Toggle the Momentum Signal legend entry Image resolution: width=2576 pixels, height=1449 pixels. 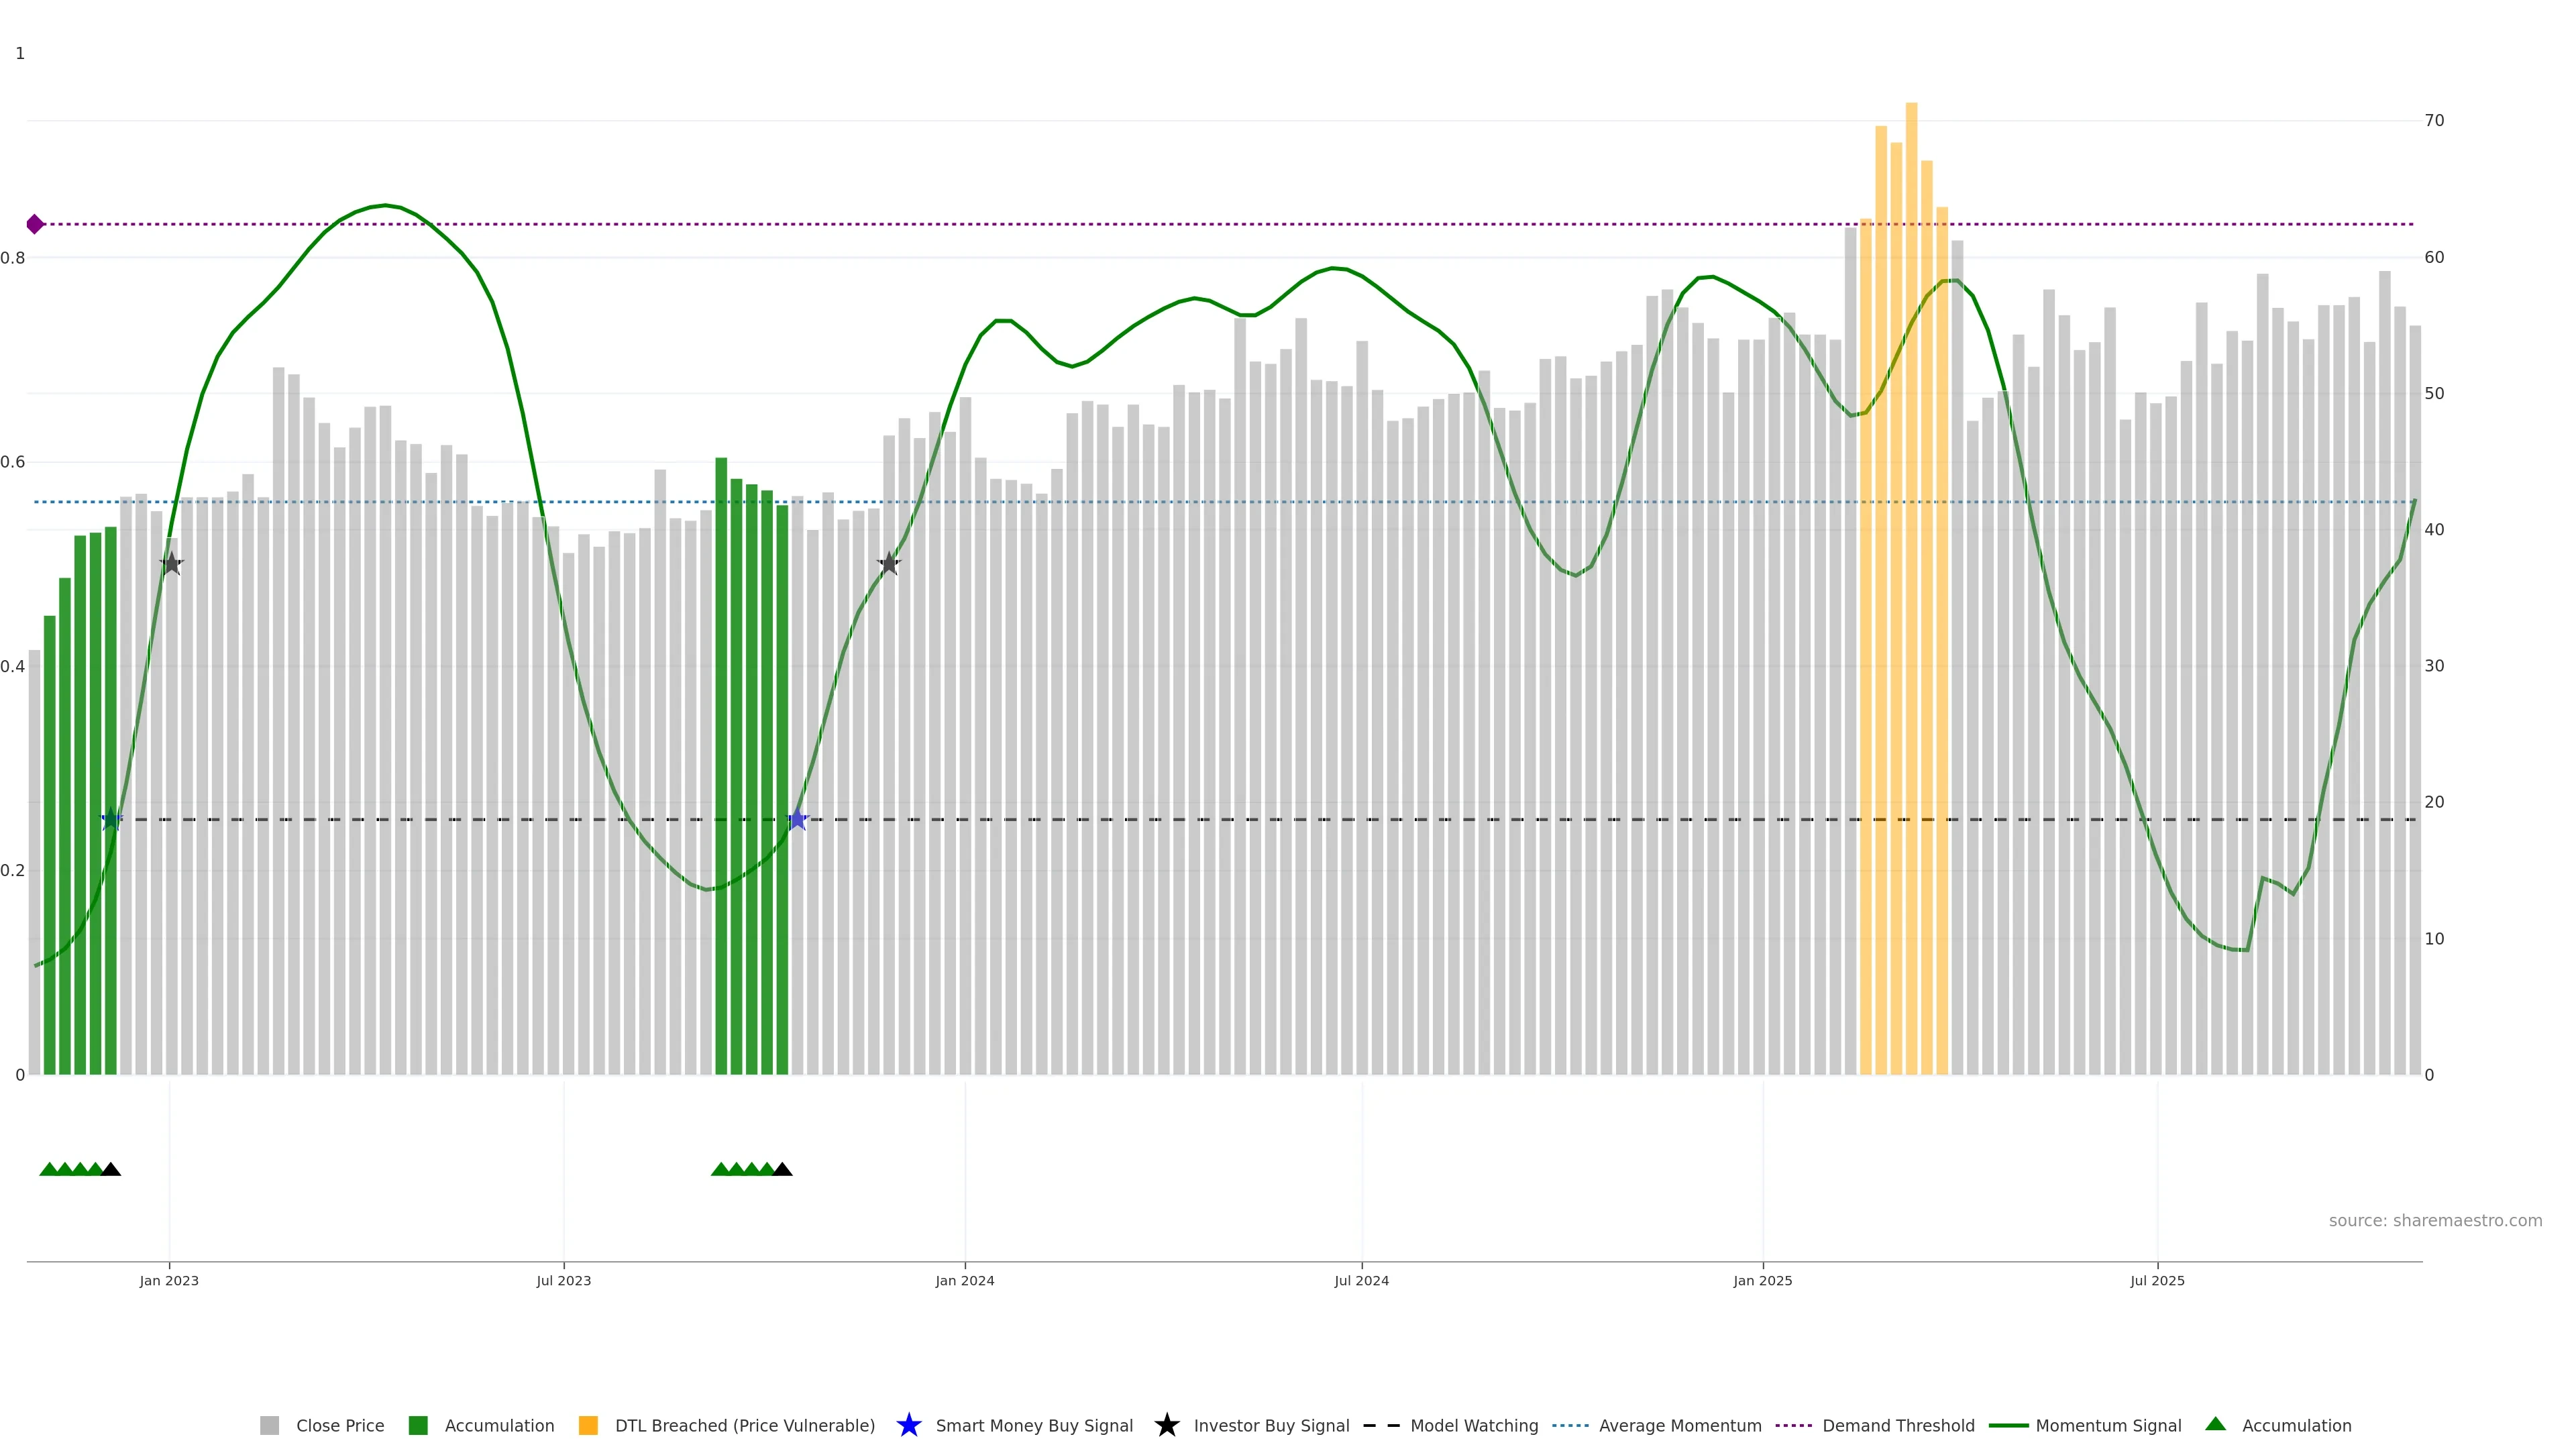point(2108,1425)
